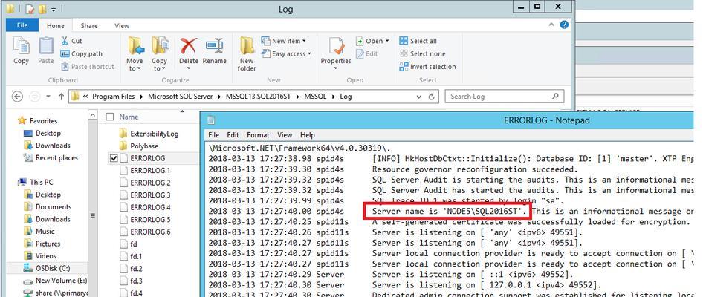The height and width of the screenshot is (297, 706).
Task: Switch to the Share tab
Action: pyautogui.click(x=89, y=26)
